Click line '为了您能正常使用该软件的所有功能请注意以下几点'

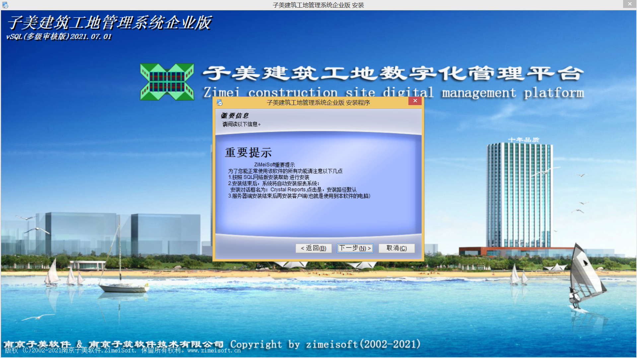[285, 171]
